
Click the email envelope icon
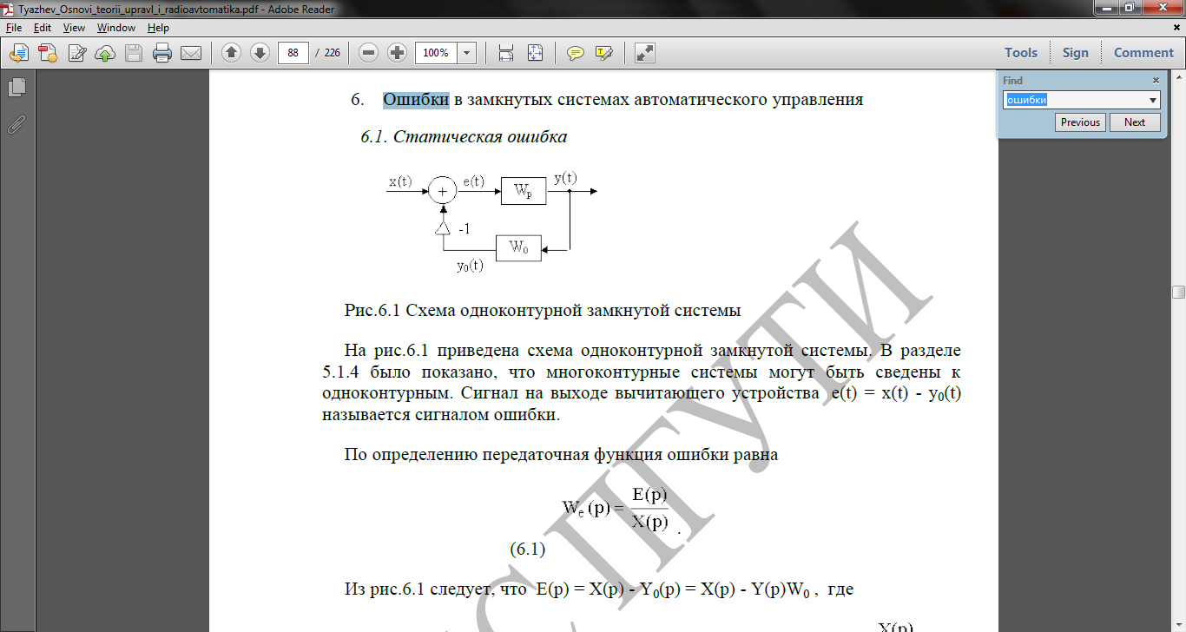[191, 53]
